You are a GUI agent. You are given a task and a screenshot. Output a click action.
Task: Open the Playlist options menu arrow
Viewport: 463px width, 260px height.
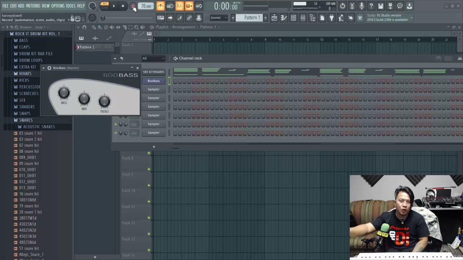click(x=78, y=27)
